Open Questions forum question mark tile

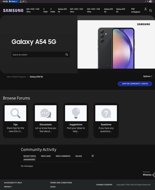pos(106,113)
